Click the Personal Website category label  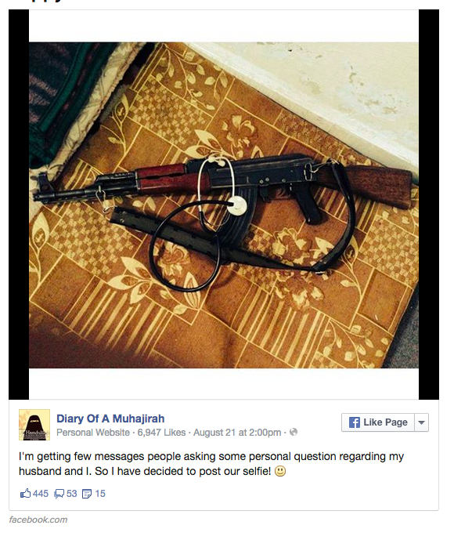click(93, 432)
